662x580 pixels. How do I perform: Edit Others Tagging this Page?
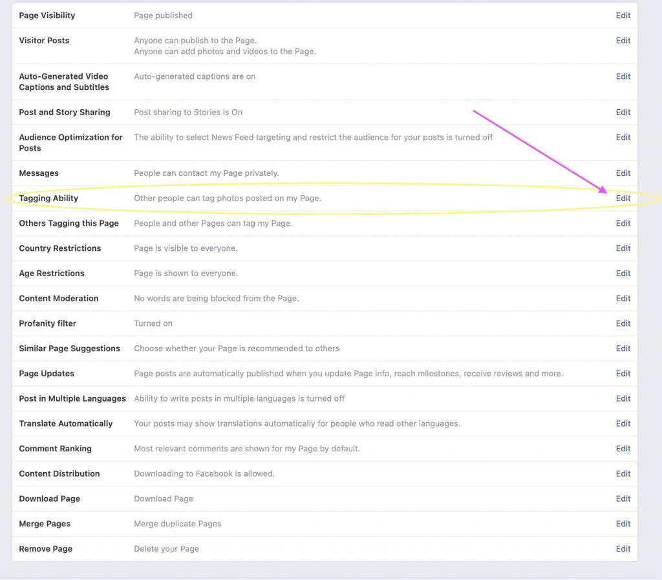623,223
